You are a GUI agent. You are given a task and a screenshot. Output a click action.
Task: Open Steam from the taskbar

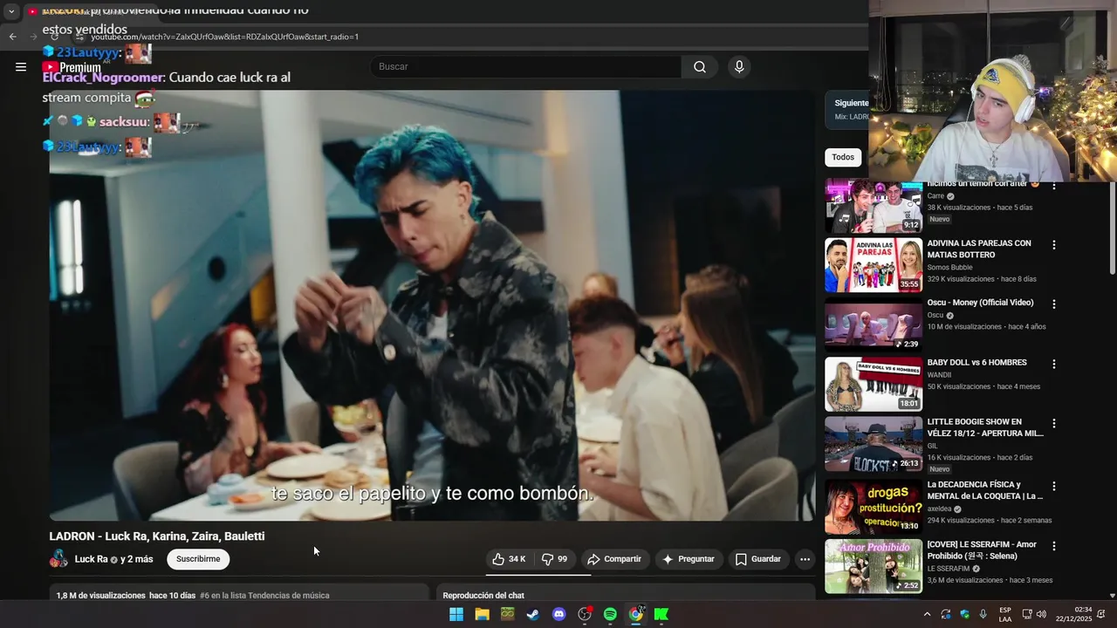coord(532,614)
